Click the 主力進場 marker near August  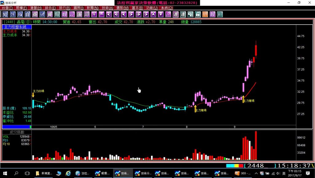201,110
